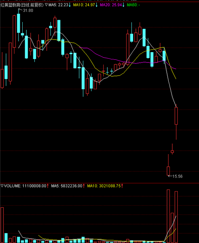
Task: Open the 红黄蓝教育 chart title label
Action: pos(22,5)
